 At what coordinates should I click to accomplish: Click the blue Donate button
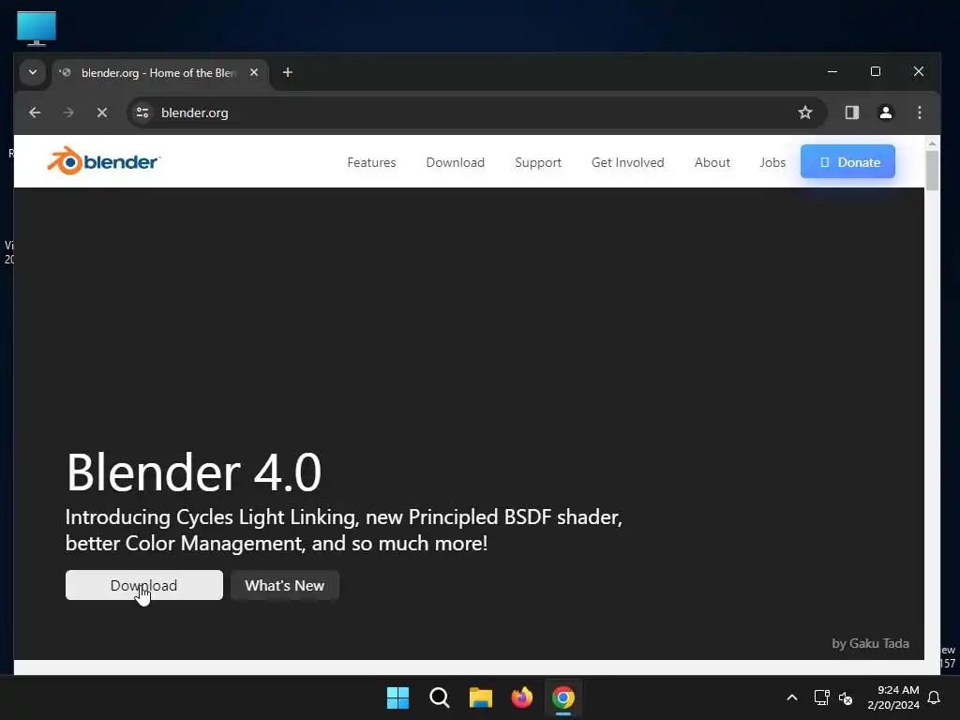[x=847, y=161]
